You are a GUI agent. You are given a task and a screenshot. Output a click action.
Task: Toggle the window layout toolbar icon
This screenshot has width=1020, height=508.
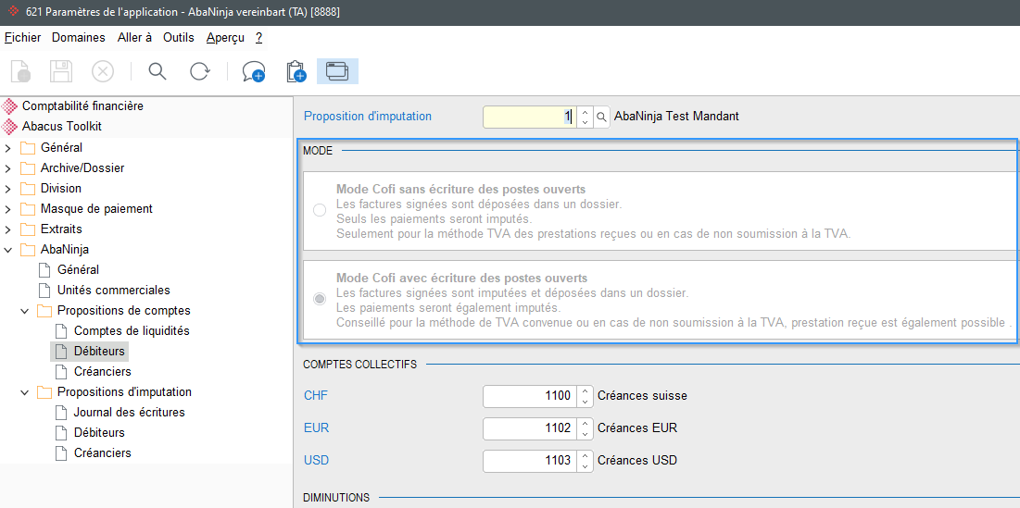tap(337, 71)
